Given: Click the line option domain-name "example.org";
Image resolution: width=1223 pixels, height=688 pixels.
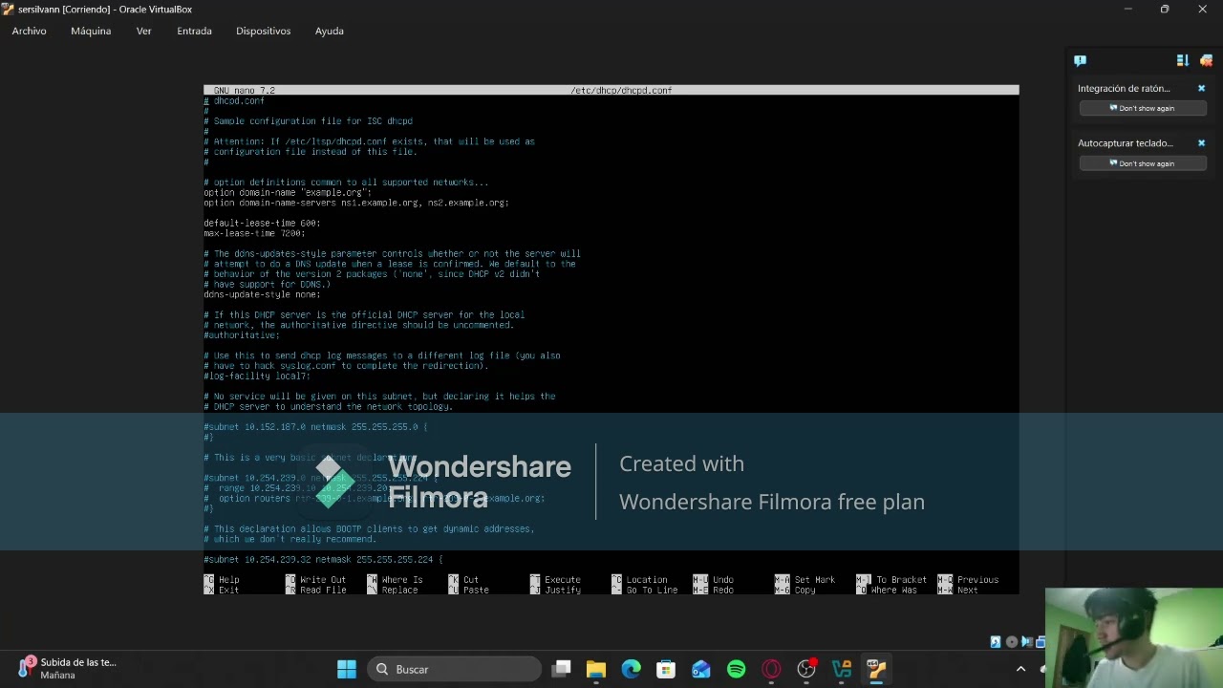Looking at the screenshot, I should tap(288, 192).
